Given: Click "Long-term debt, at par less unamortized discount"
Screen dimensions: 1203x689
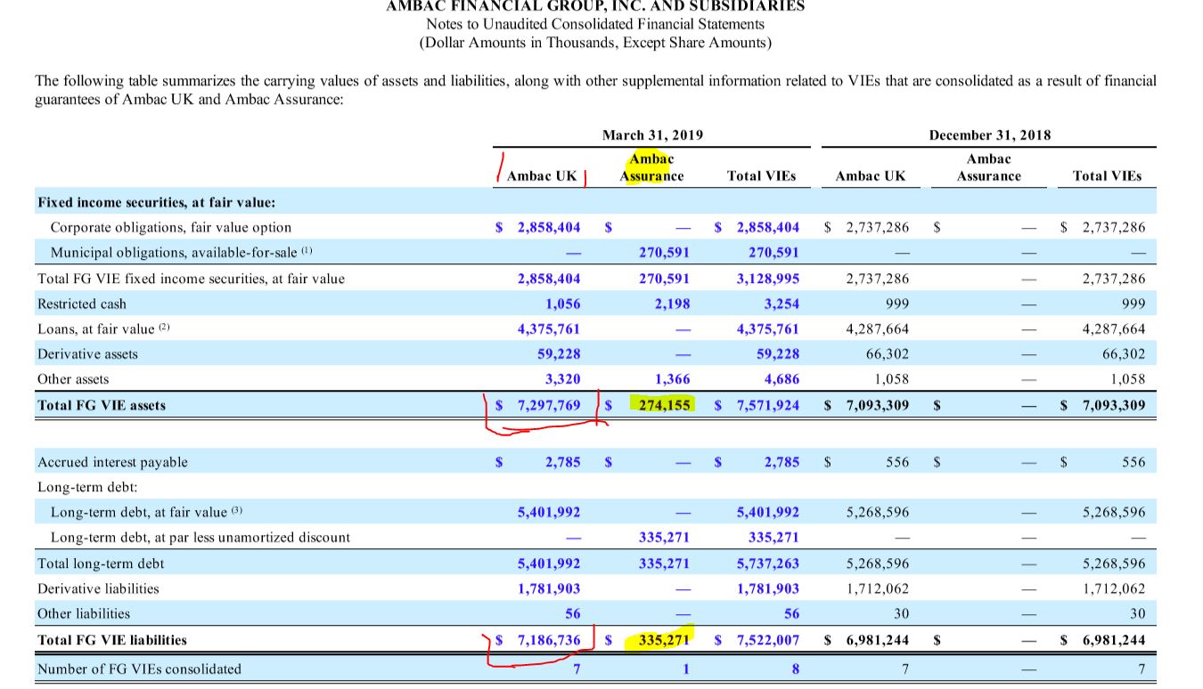Looking at the screenshot, I should point(200,537).
